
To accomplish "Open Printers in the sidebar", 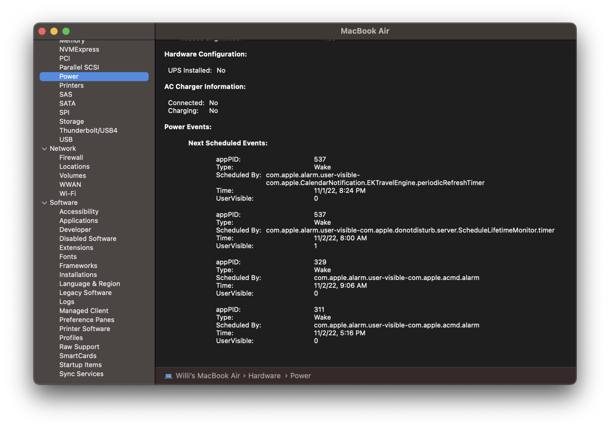I will pyautogui.click(x=71, y=85).
